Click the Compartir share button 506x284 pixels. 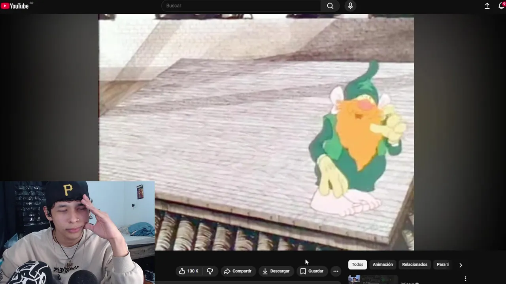(x=238, y=271)
